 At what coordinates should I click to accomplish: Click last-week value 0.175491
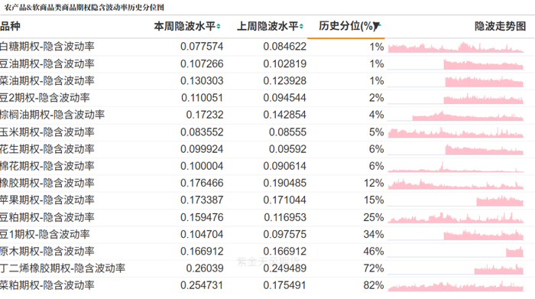(284, 285)
